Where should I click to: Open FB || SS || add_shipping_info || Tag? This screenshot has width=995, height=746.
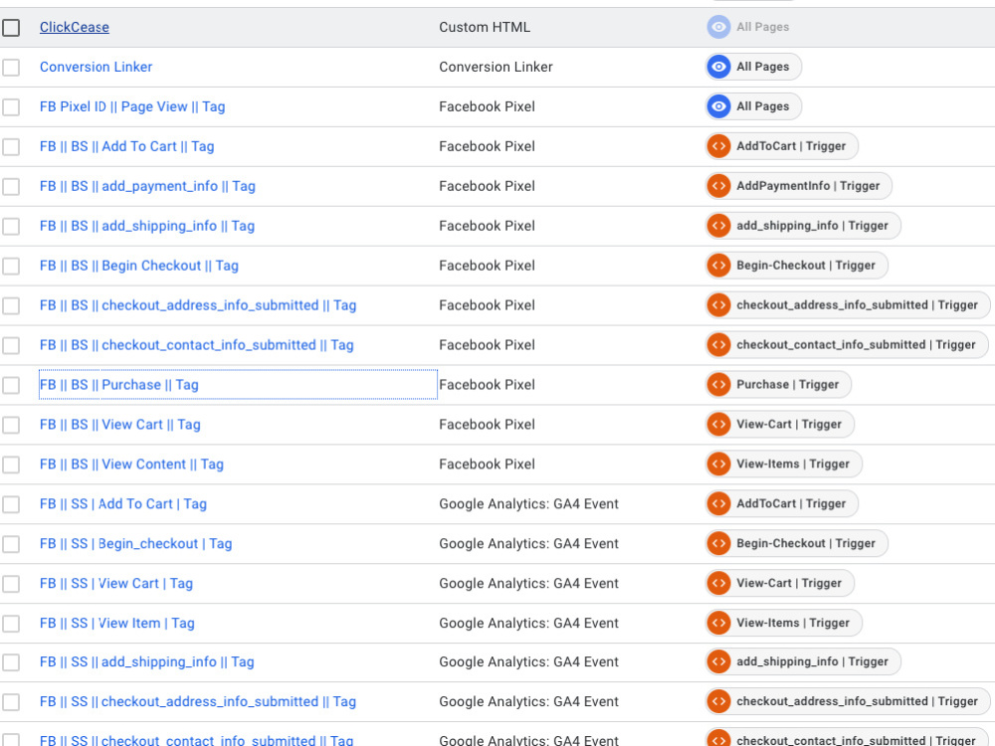[x=146, y=661]
